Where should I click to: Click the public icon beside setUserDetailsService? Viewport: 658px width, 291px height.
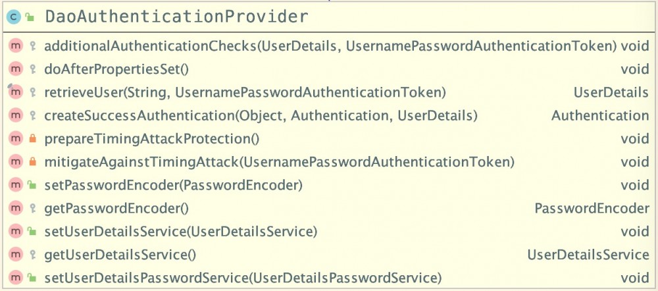coord(32,231)
